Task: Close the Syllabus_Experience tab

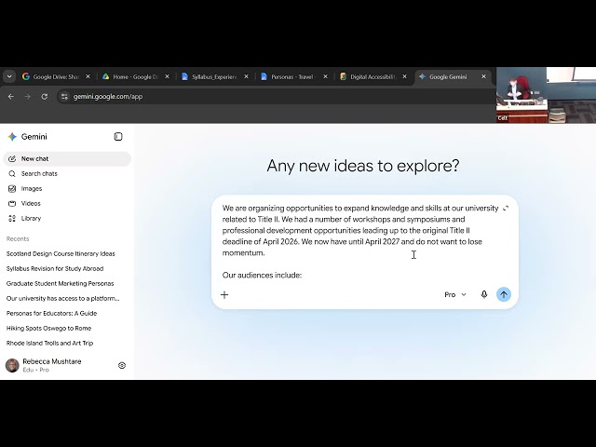Action: (x=246, y=76)
